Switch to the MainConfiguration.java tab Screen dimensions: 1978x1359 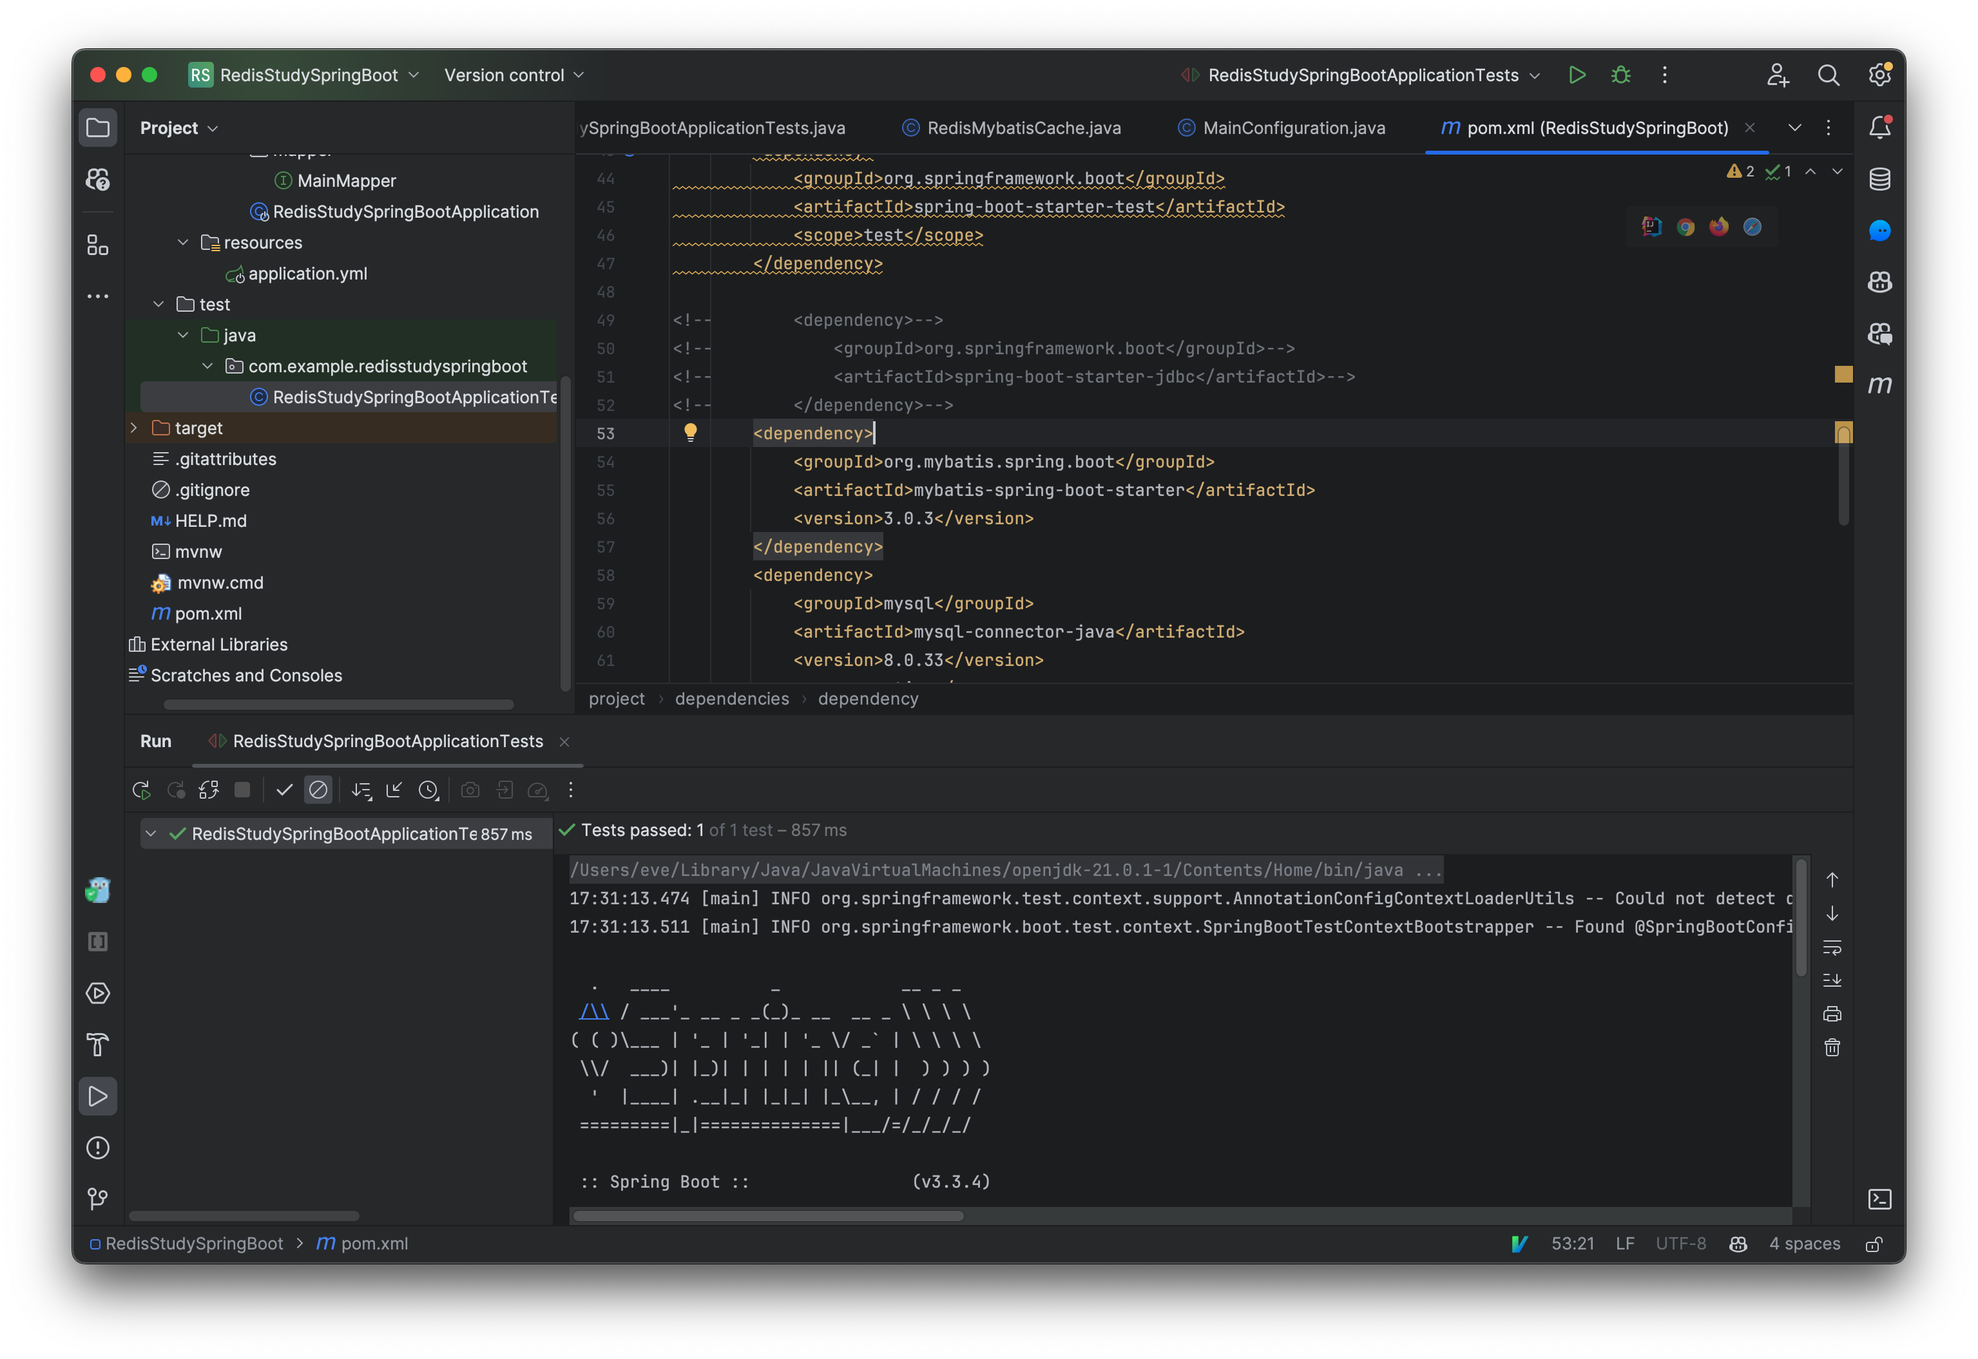click(1282, 128)
